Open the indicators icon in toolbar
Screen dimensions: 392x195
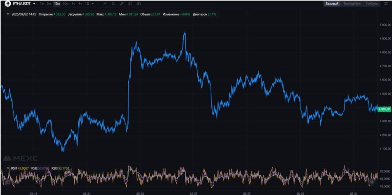(x=113, y=4)
